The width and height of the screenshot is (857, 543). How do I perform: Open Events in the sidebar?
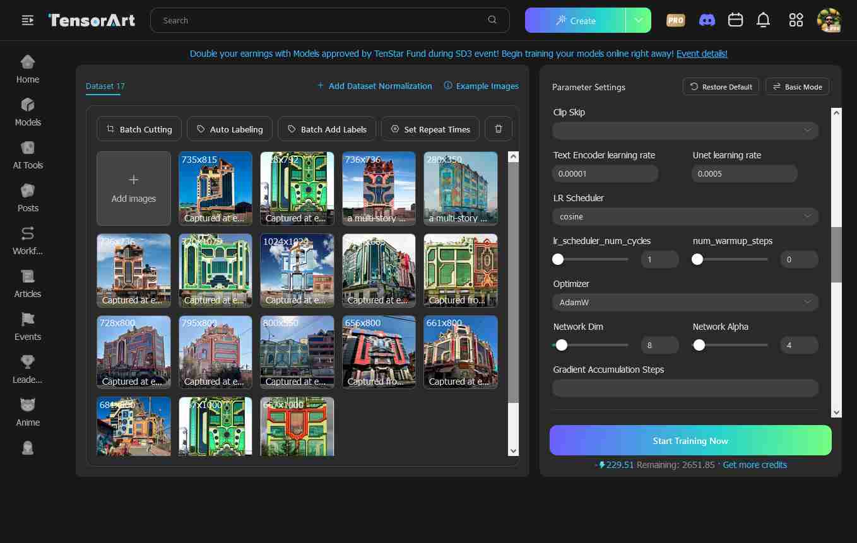pos(28,327)
